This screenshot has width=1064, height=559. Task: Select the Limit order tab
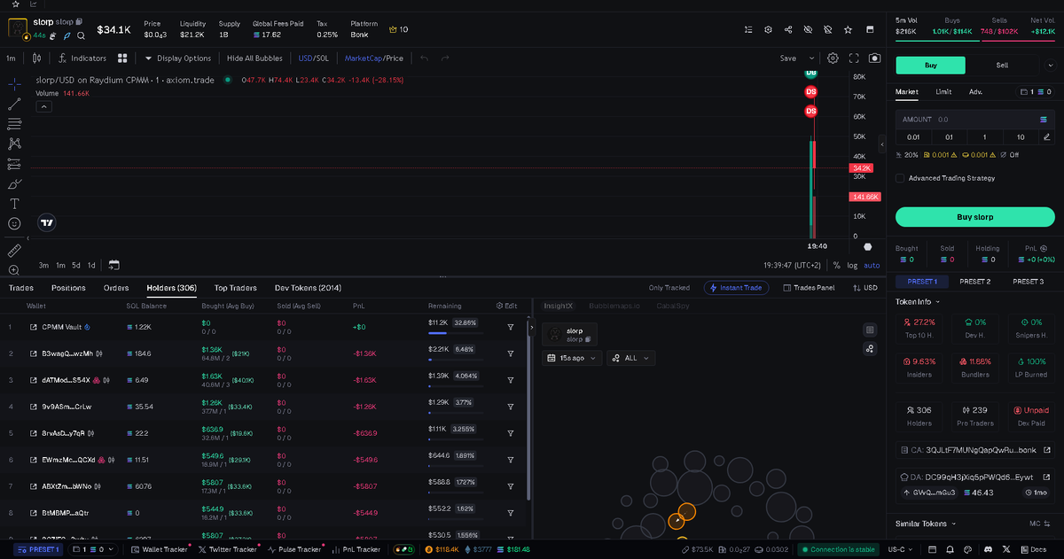point(943,91)
